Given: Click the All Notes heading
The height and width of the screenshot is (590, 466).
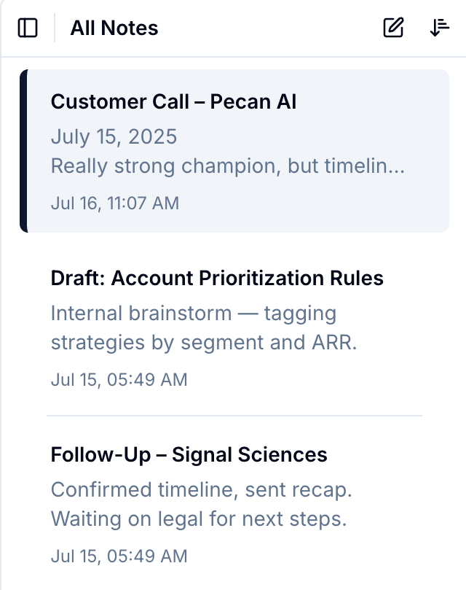Looking at the screenshot, I should (114, 28).
